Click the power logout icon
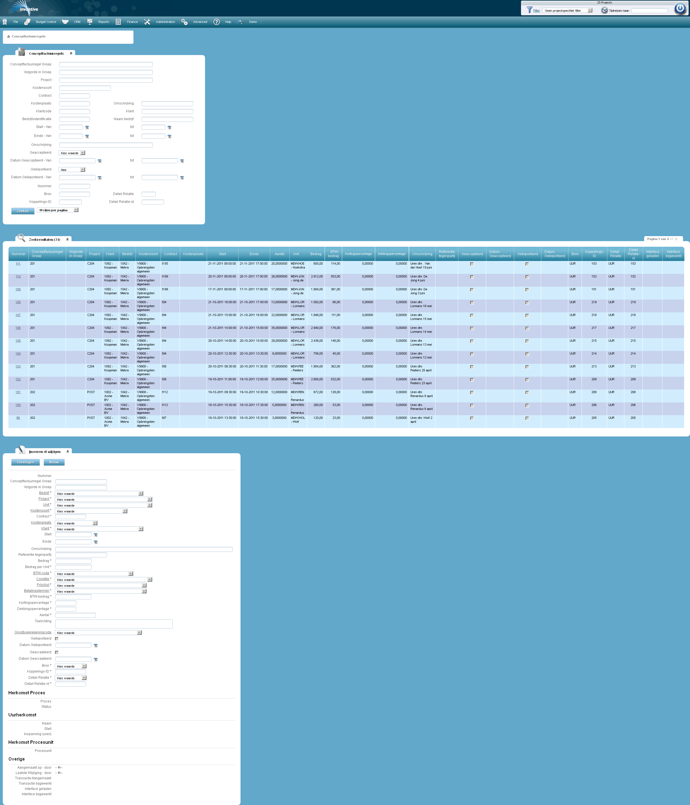The image size is (690, 805). [x=680, y=8]
